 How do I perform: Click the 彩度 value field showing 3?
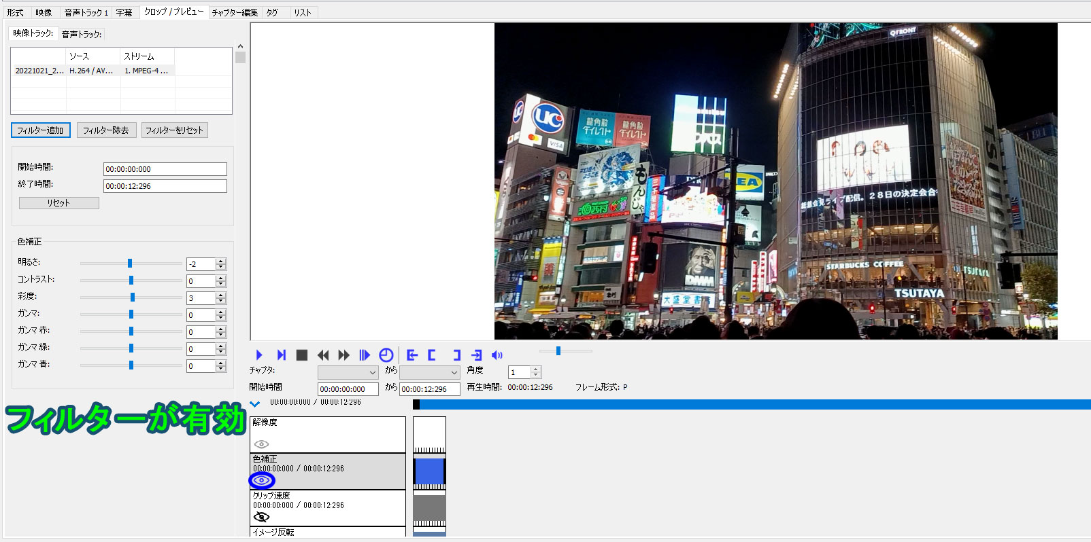click(x=201, y=297)
